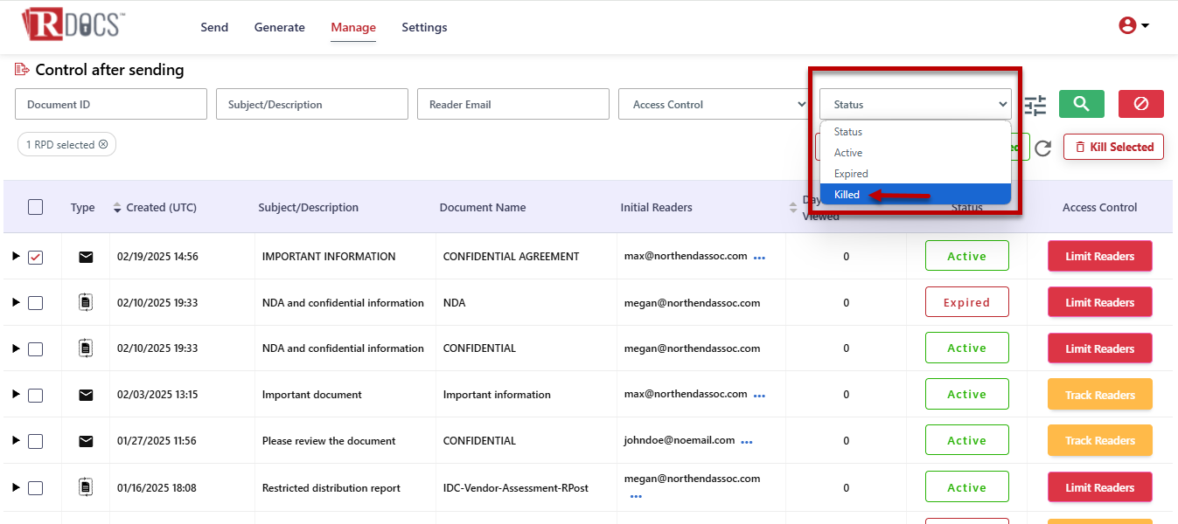Image resolution: width=1178 pixels, height=524 pixels.
Task: Click the Kill Selected button
Action: 1113,147
